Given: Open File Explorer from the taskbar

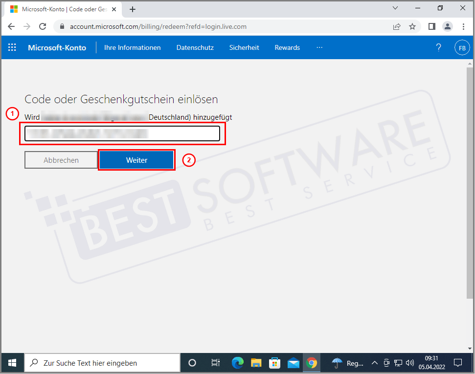Looking at the screenshot, I should pyautogui.click(x=256, y=363).
